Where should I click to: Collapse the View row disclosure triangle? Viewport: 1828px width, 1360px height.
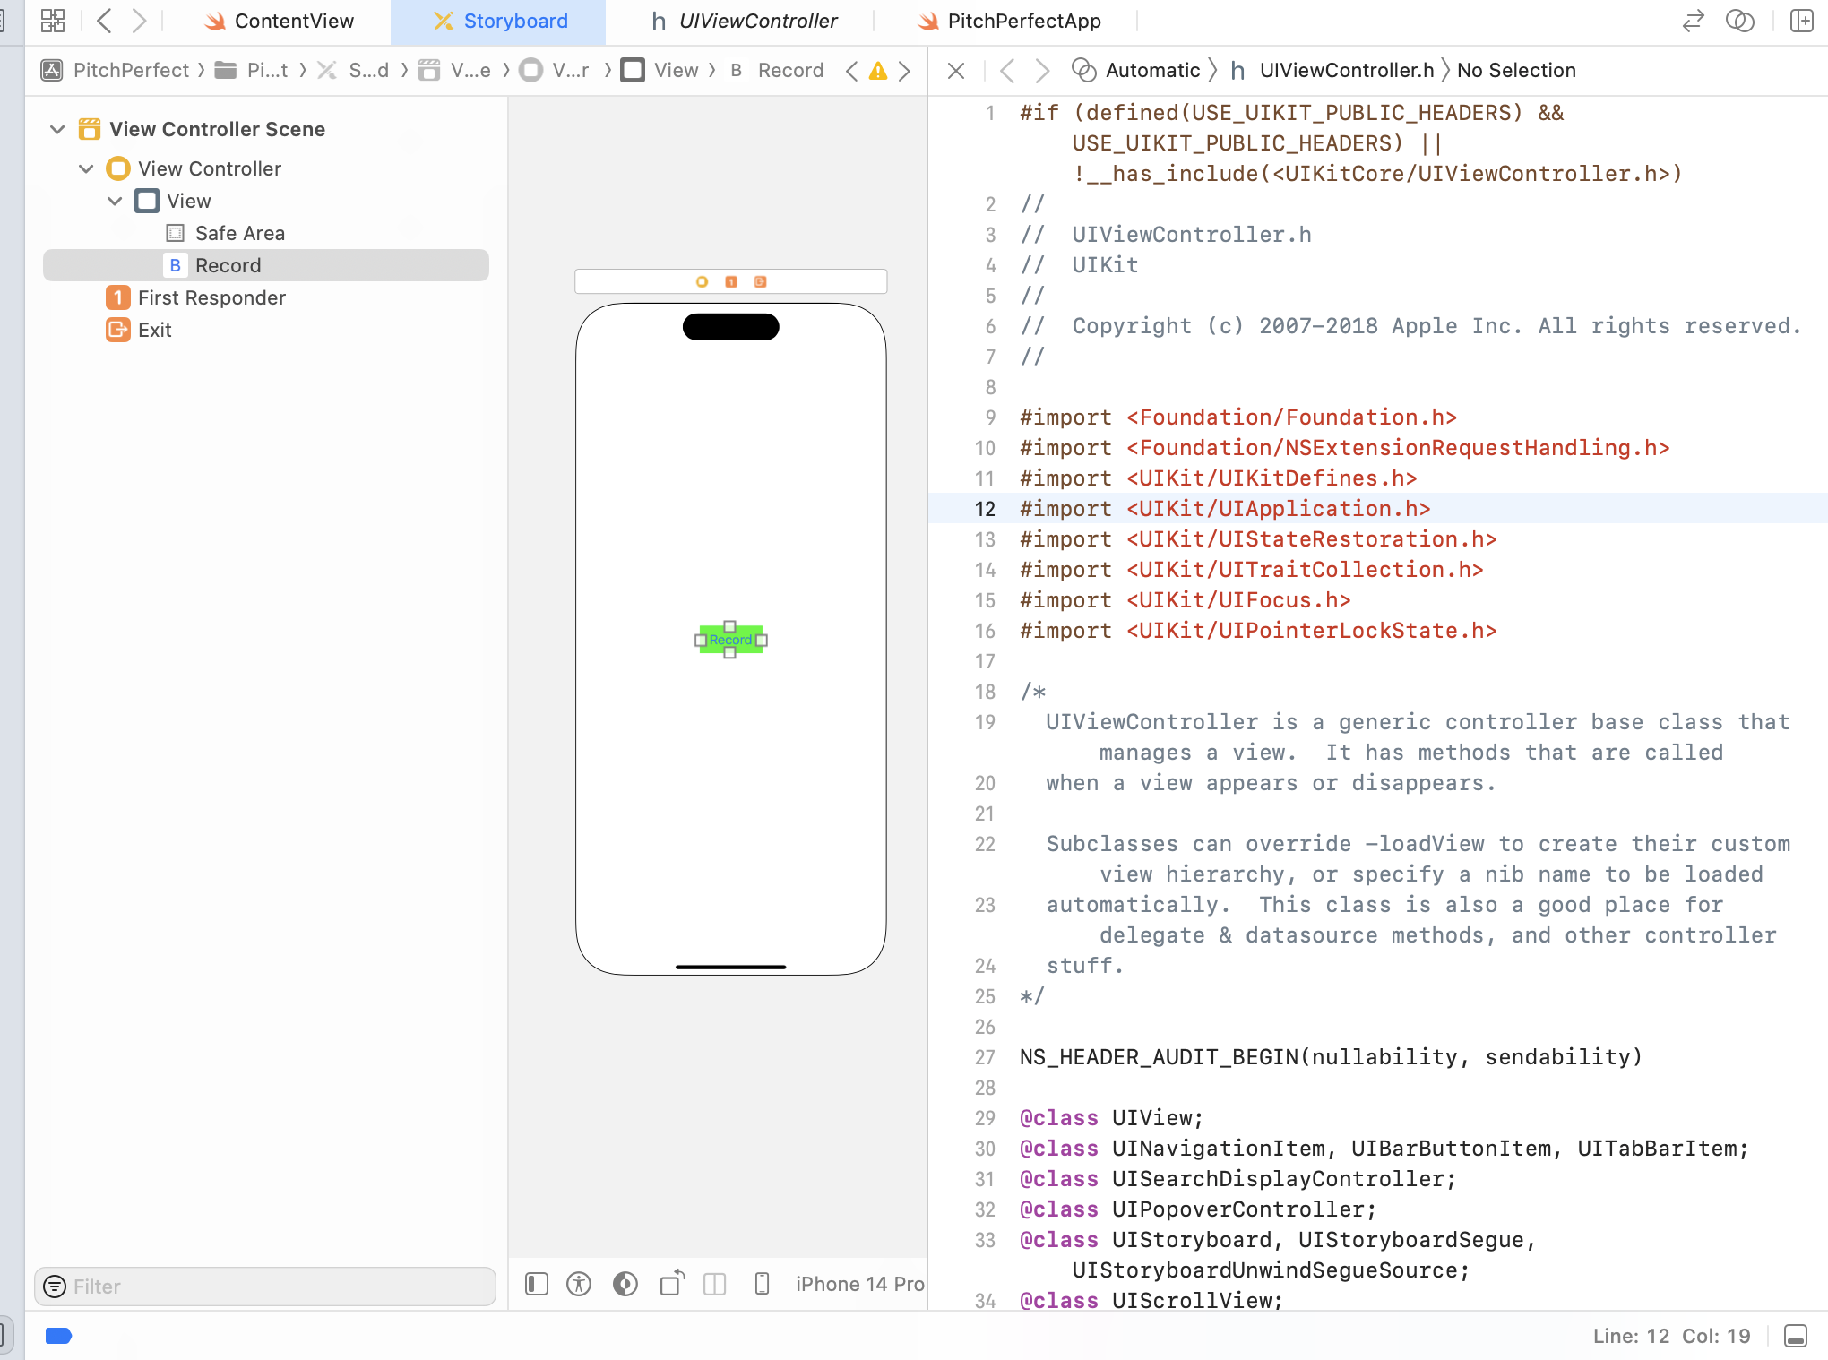click(x=115, y=201)
